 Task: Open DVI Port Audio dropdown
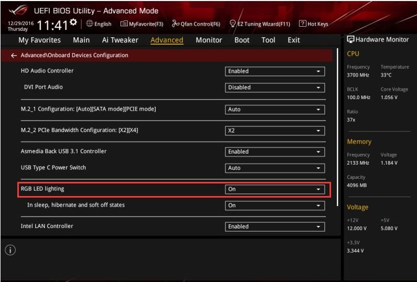tap(275, 88)
